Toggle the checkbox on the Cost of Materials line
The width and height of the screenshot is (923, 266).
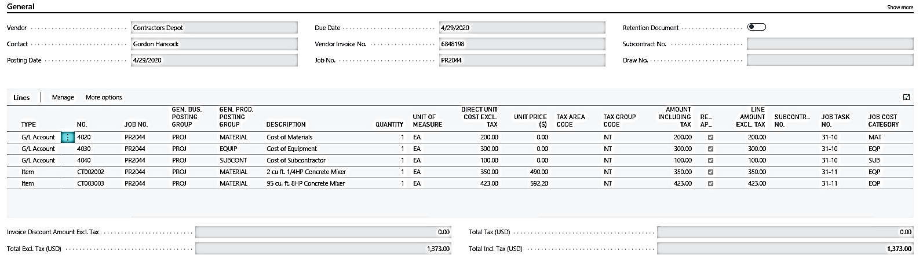tap(710, 138)
